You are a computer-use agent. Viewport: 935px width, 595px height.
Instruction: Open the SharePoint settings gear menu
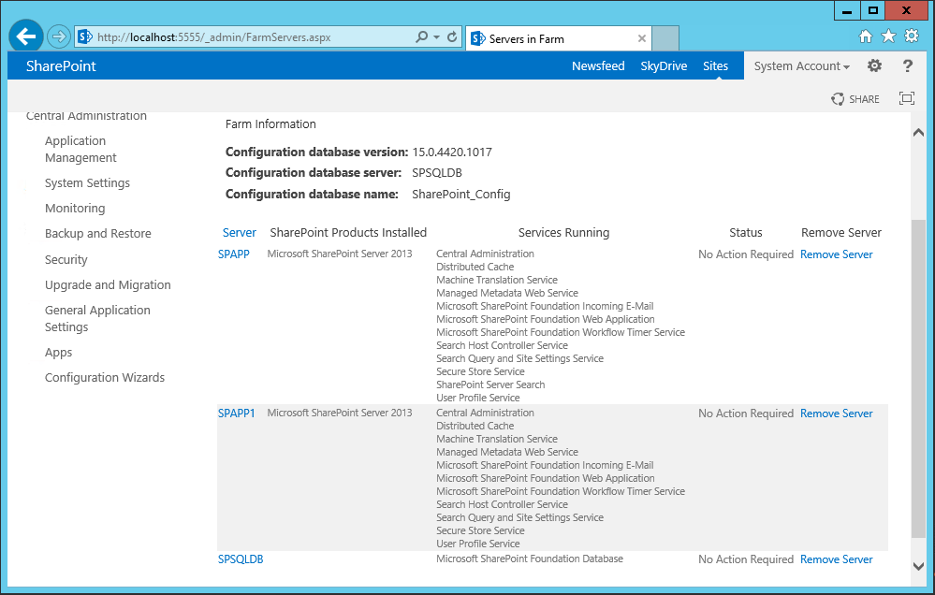[x=874, y=65]
